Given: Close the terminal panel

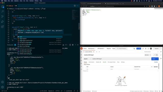Looking at the screenshot, I should click(x=78, y=45).
